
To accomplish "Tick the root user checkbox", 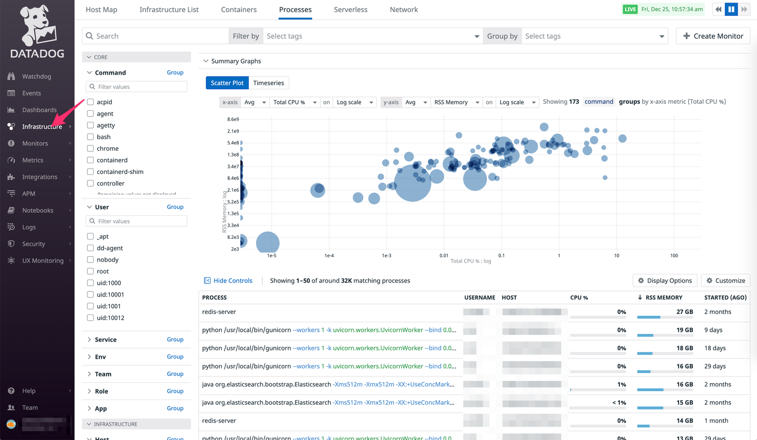I will pyautogui.click(x=90, y=271).
